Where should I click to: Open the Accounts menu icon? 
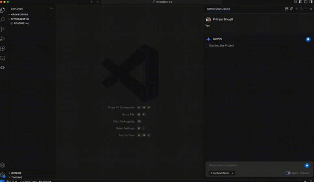2,165
